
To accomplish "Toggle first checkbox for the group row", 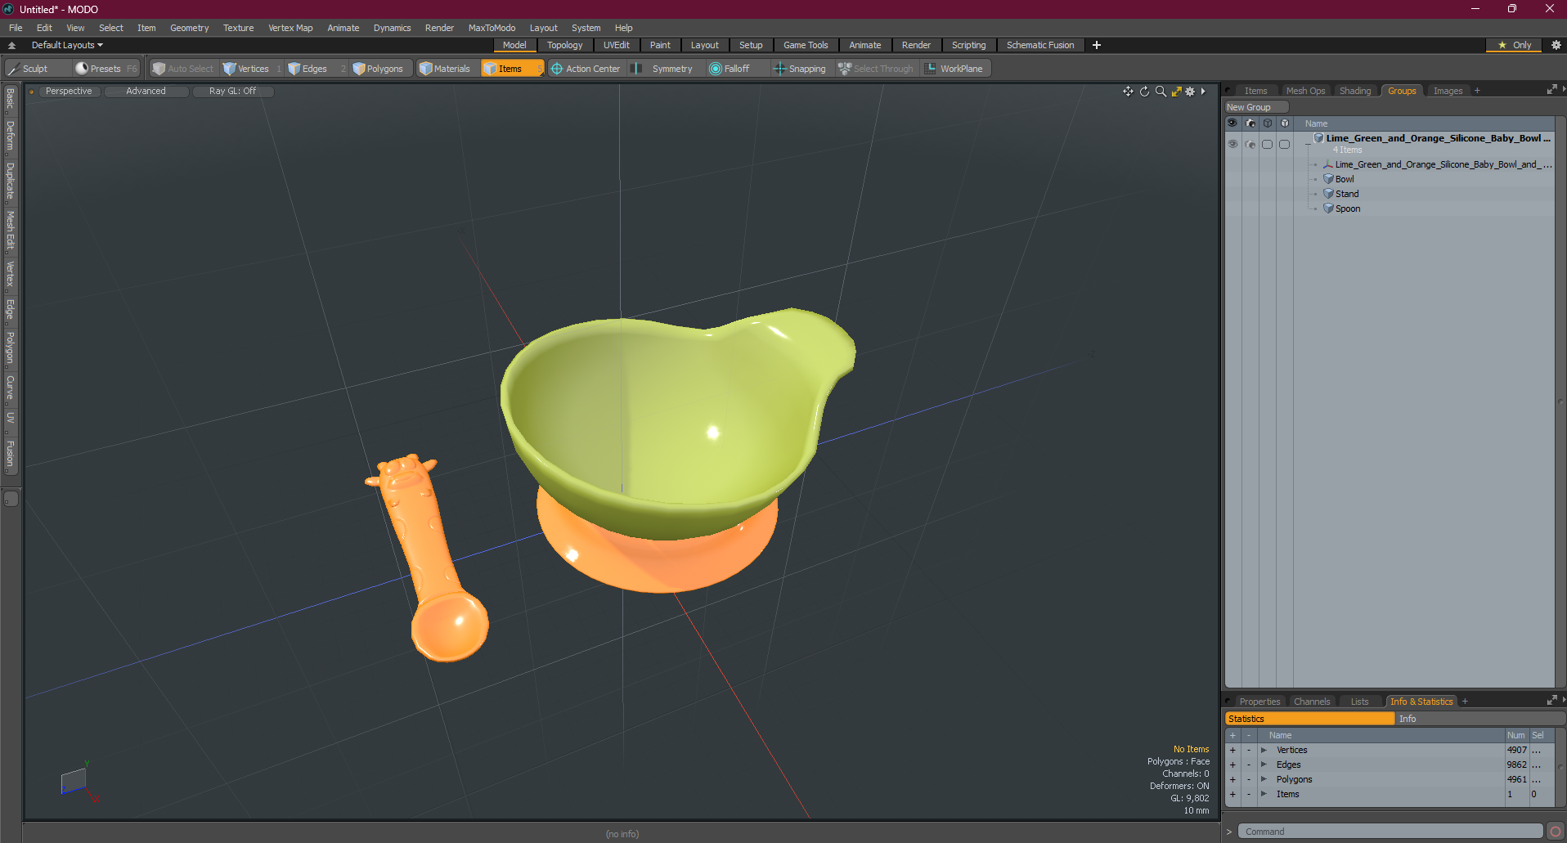I will point(1267,144).
